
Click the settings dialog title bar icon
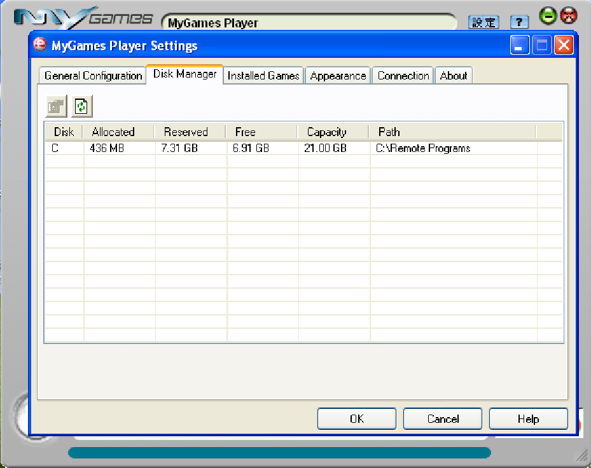pyautogui.click(x=39, y=45)
